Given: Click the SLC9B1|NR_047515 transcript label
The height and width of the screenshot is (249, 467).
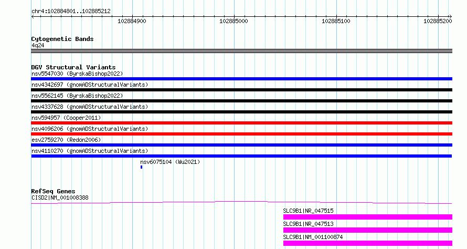Looking at the screenshot, I should (x=308, y=211).
